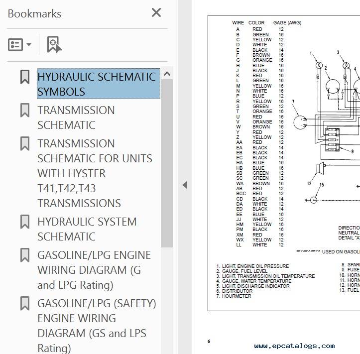Click legend item LIGHT, DISCHARGE INDICATOR
This screenshot has height=354, width=360.
click(x=253, y=286)
